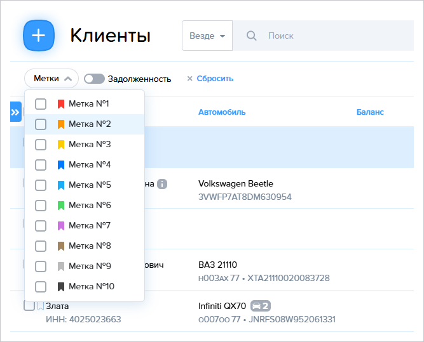Click the blue plus add client button

point(39,36)
